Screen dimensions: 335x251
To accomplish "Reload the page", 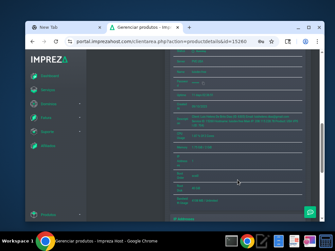I will click(56, 42).
